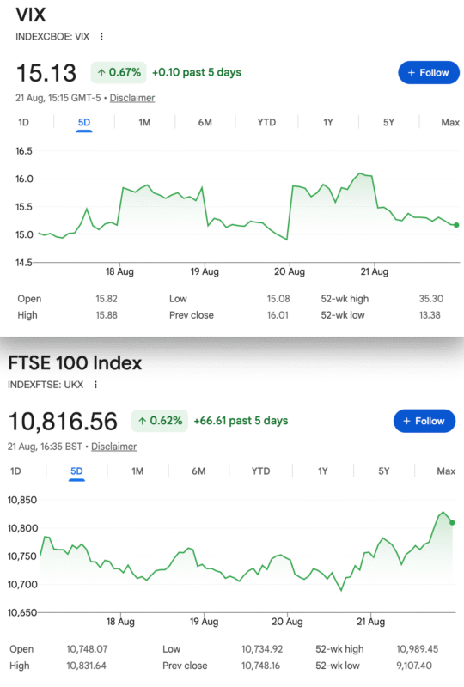Click the FTSE chart endpoint dot
Viewport: 464px width, 687px height.
click(x=452, y=522)
